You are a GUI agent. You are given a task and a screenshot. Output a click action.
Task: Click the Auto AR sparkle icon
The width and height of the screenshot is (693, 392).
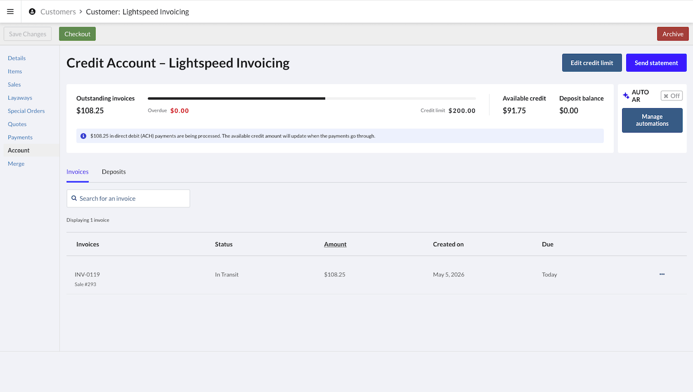[x=626, y=96]
